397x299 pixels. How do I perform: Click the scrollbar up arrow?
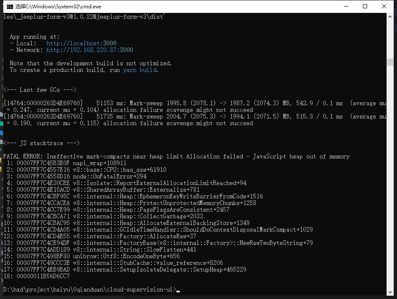tap(390, 16)
